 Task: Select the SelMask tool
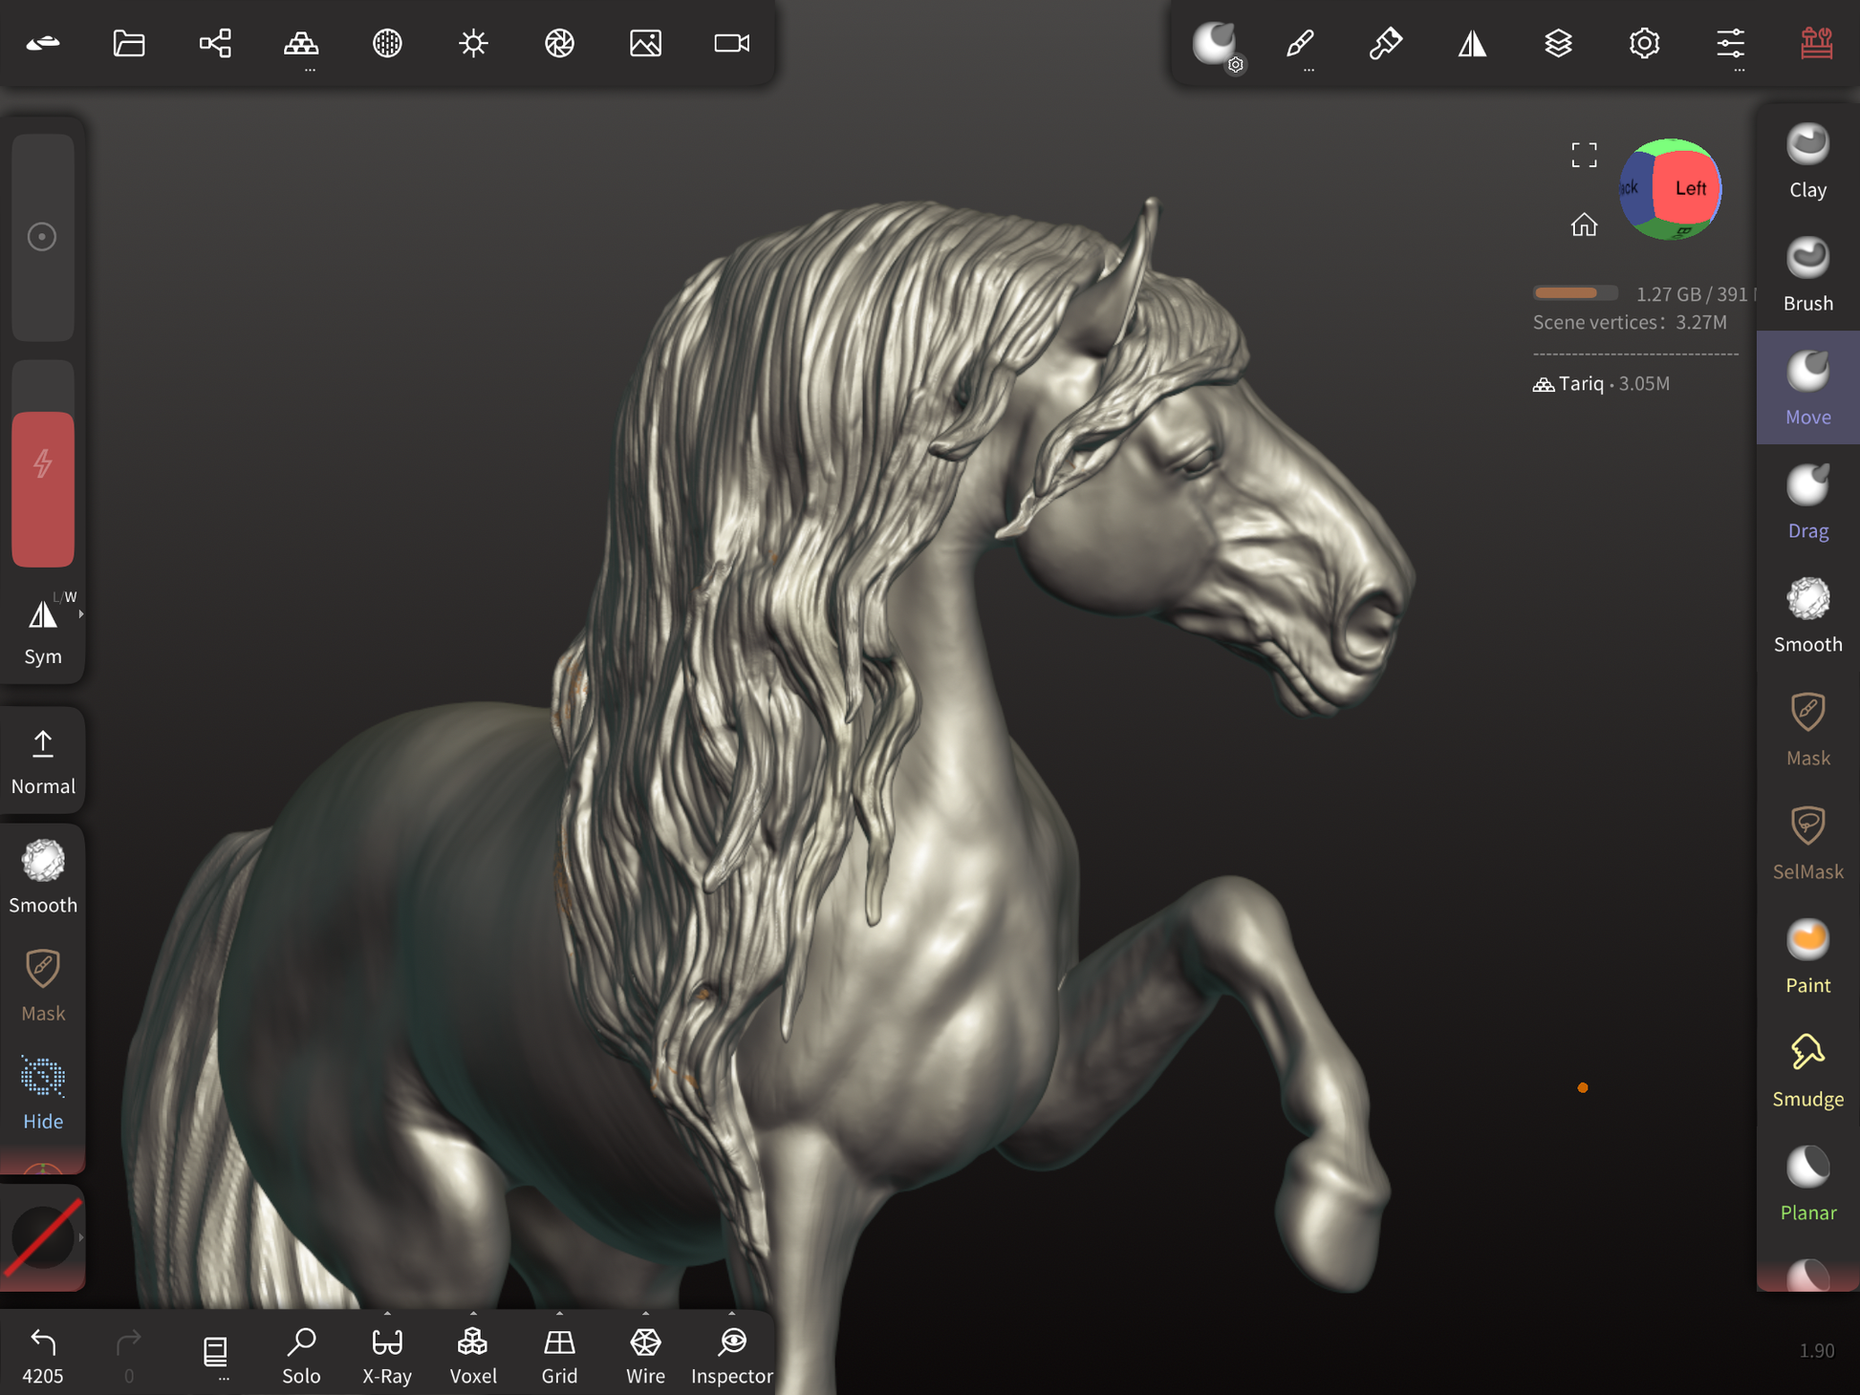coord(1806,843)
